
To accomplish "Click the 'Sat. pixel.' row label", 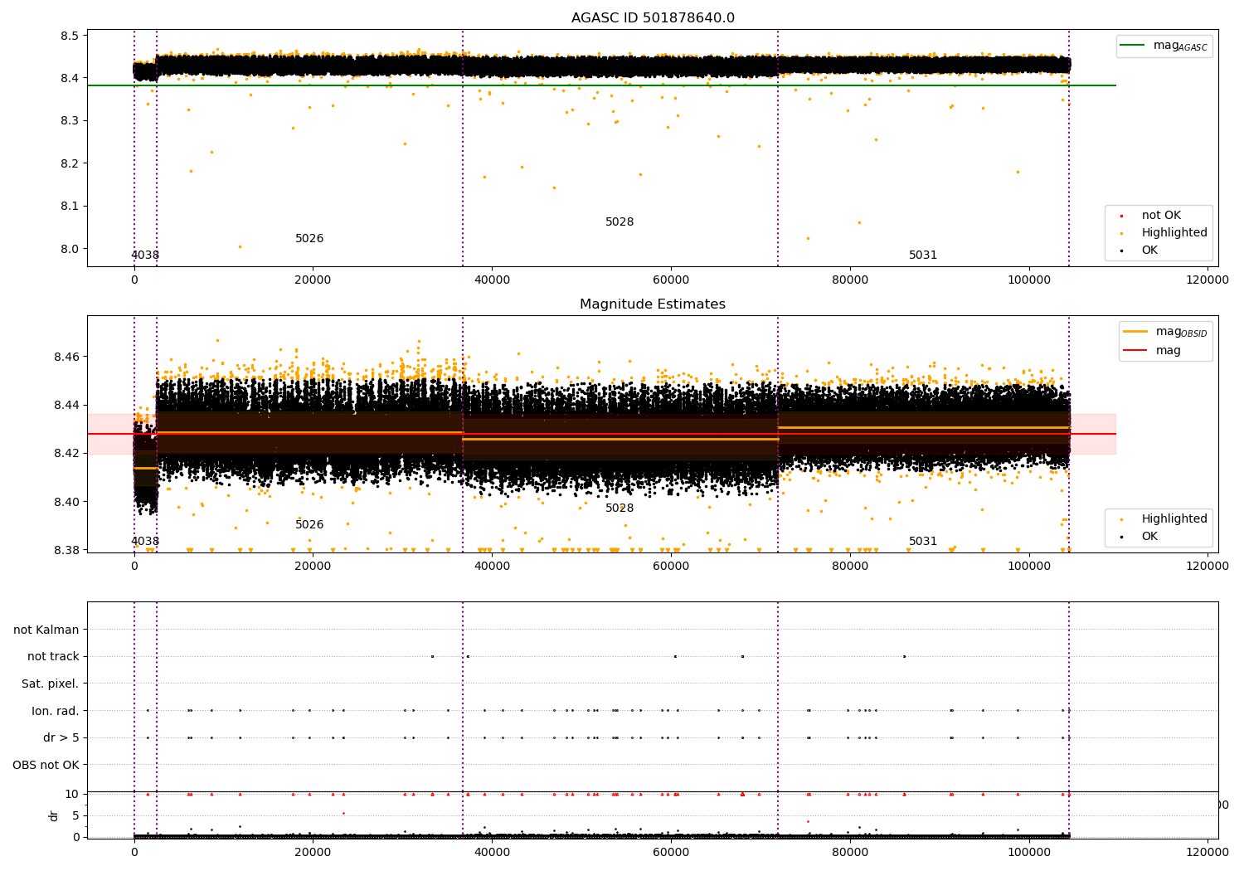I will (51, 684).
